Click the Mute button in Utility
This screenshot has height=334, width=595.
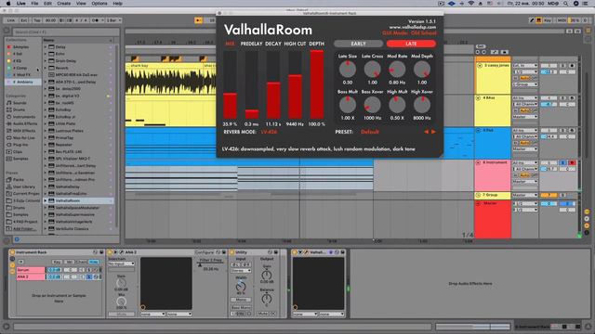click(x=262, y=314)
